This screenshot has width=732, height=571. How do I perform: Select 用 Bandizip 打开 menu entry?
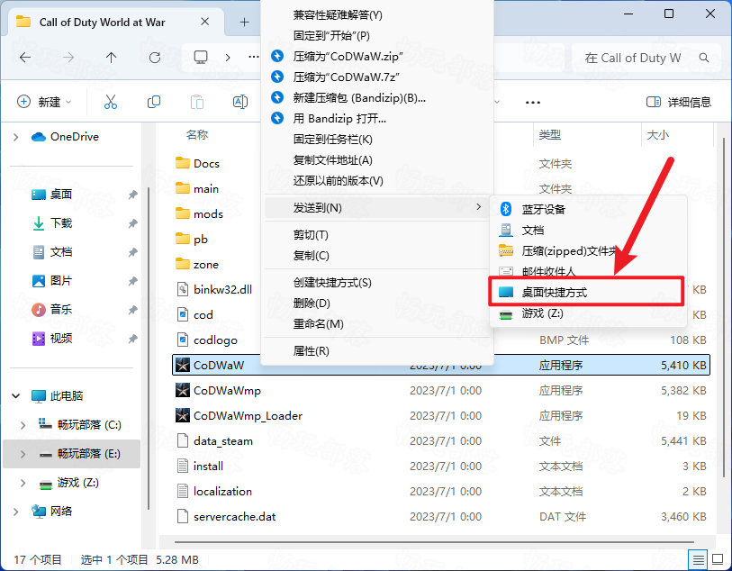(377, 119)
